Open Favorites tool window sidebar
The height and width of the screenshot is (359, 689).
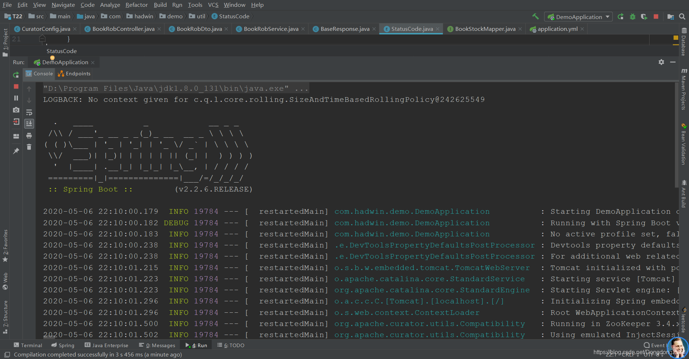point(5,246)
